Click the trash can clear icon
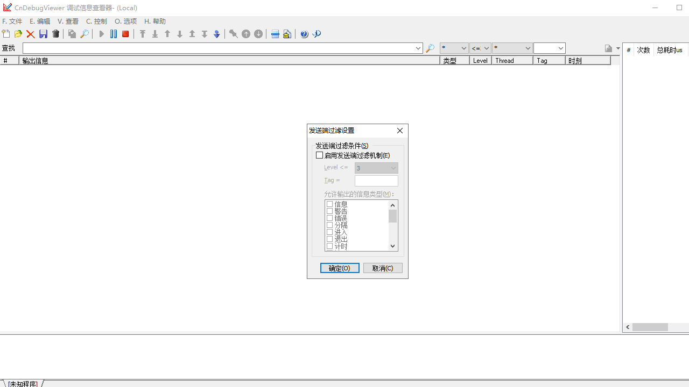 56,34
